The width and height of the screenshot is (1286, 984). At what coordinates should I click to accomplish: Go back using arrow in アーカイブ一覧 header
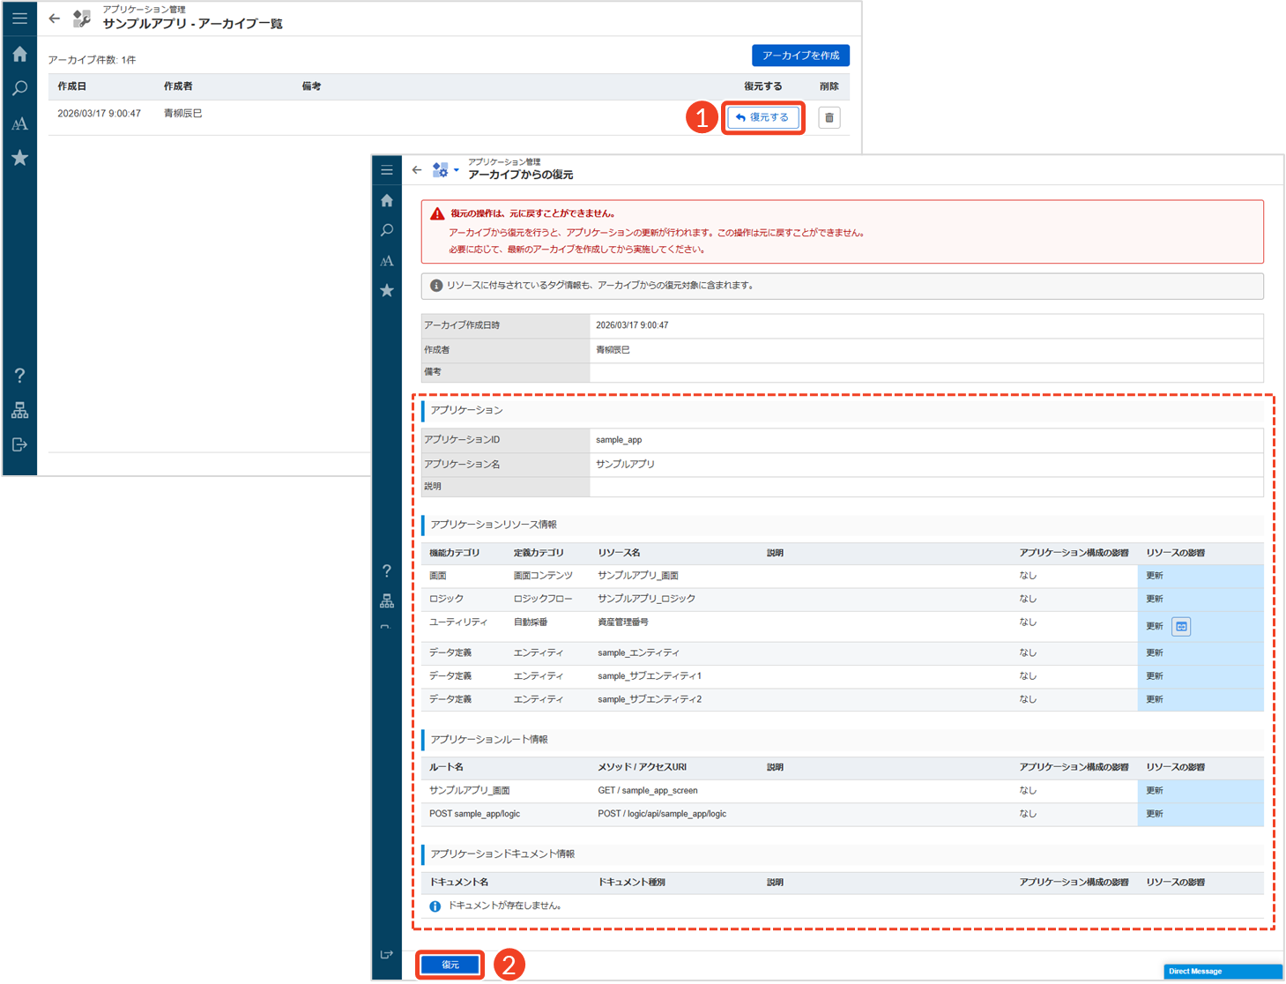click(55, 18)
